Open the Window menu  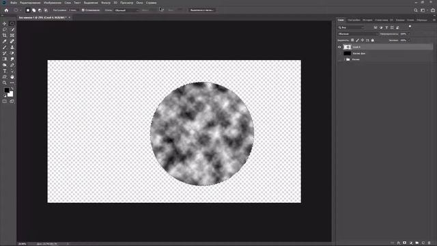point(139,3)
